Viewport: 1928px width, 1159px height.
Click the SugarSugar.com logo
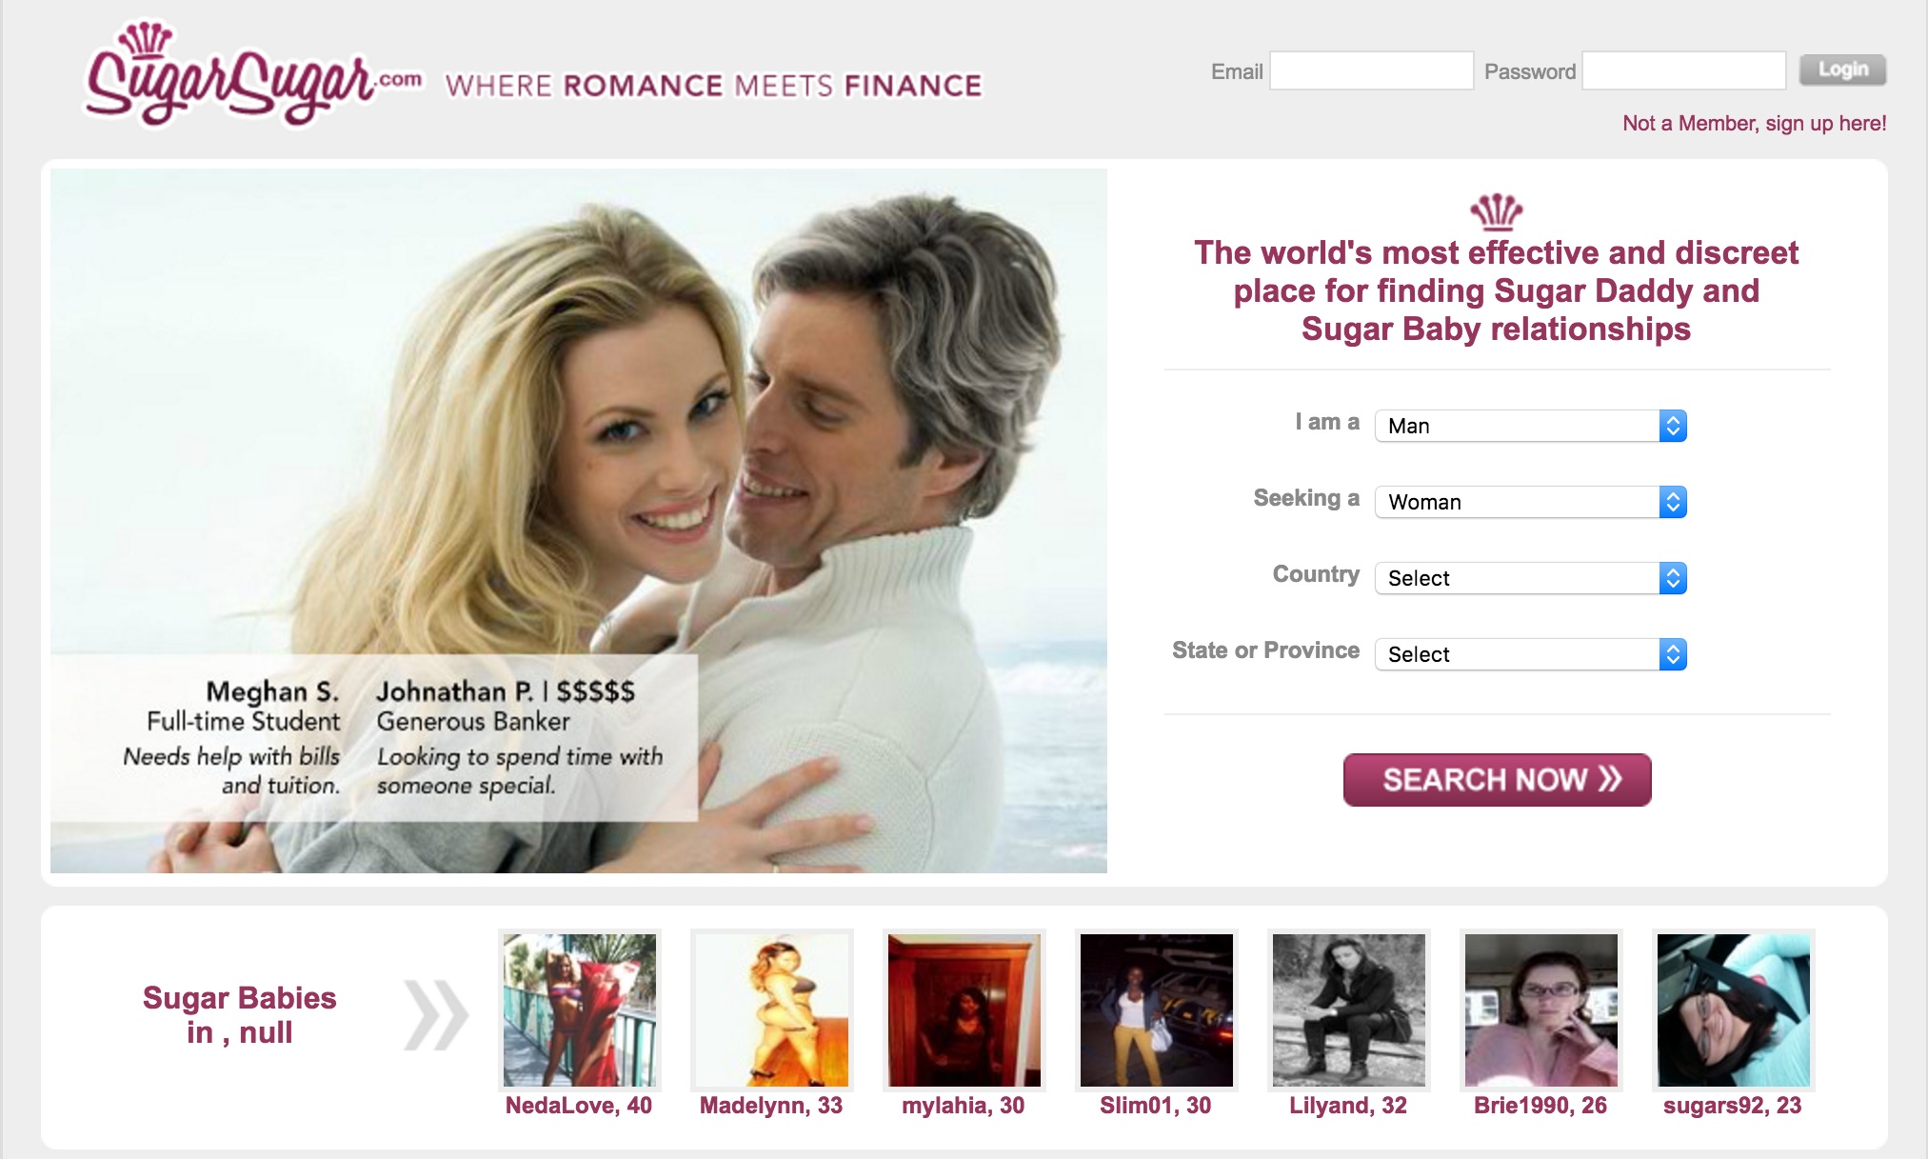[252, 76]
